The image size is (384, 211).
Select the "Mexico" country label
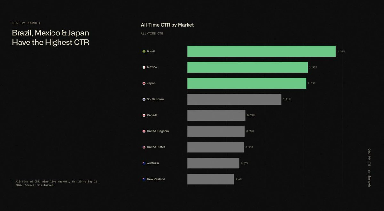[x=152, y=67]
